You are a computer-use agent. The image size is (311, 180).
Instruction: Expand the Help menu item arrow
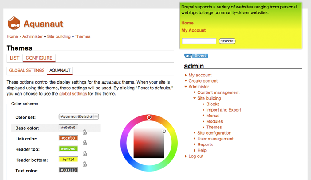pyautogui.click(x=195, y=150)
